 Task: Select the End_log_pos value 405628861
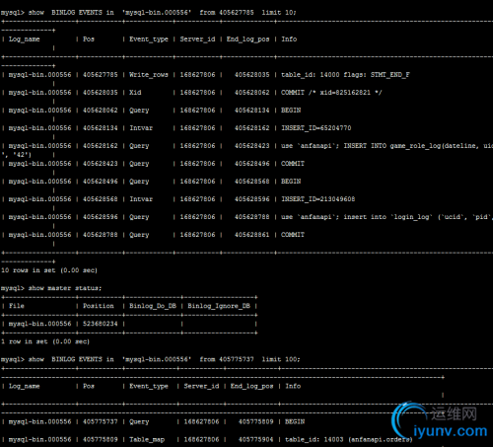point(251,235)
